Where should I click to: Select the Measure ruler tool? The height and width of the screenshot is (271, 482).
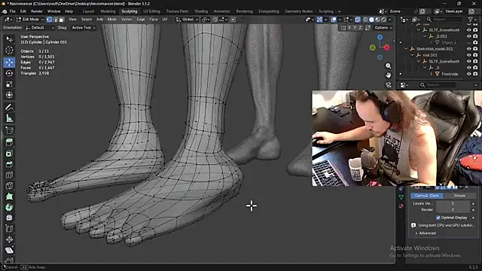(9, 119)
